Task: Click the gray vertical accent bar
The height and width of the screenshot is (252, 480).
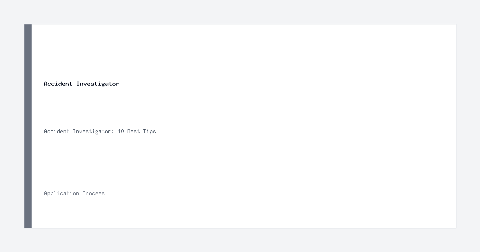Action: (28, 126)
